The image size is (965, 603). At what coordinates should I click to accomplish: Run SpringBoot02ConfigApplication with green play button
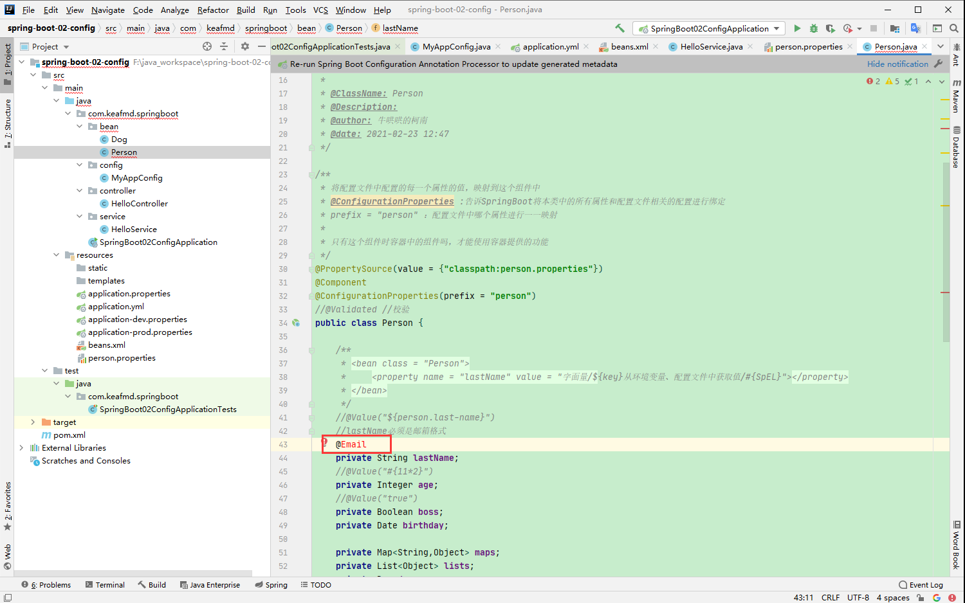coord(797,28)
